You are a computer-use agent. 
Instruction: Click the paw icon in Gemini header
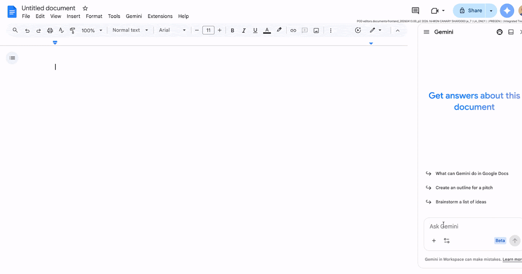(x=499, y=32)
